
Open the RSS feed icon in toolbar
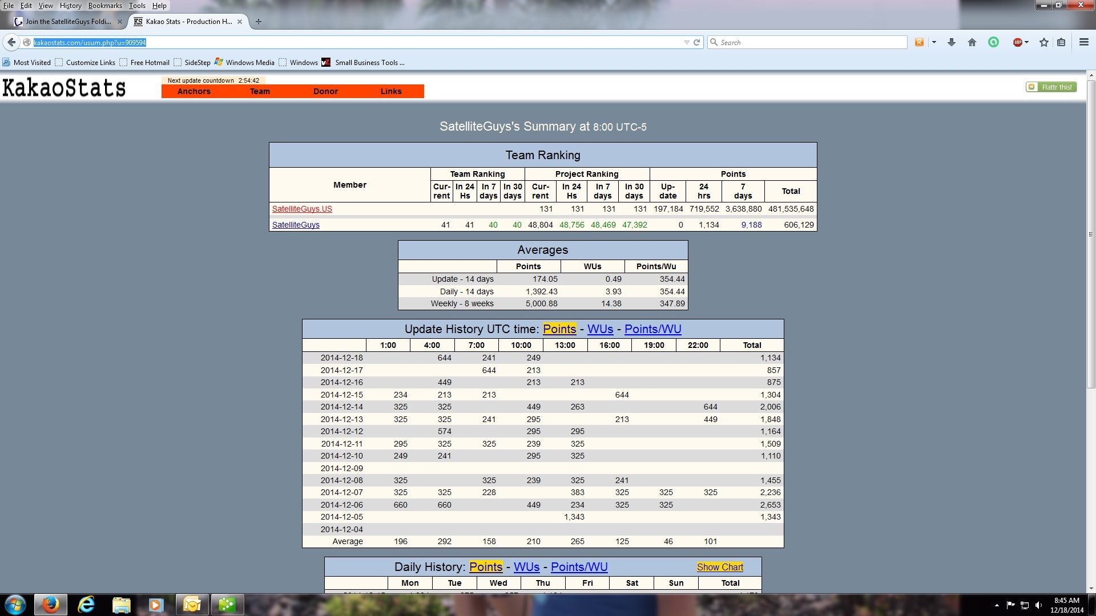point(919,42)
